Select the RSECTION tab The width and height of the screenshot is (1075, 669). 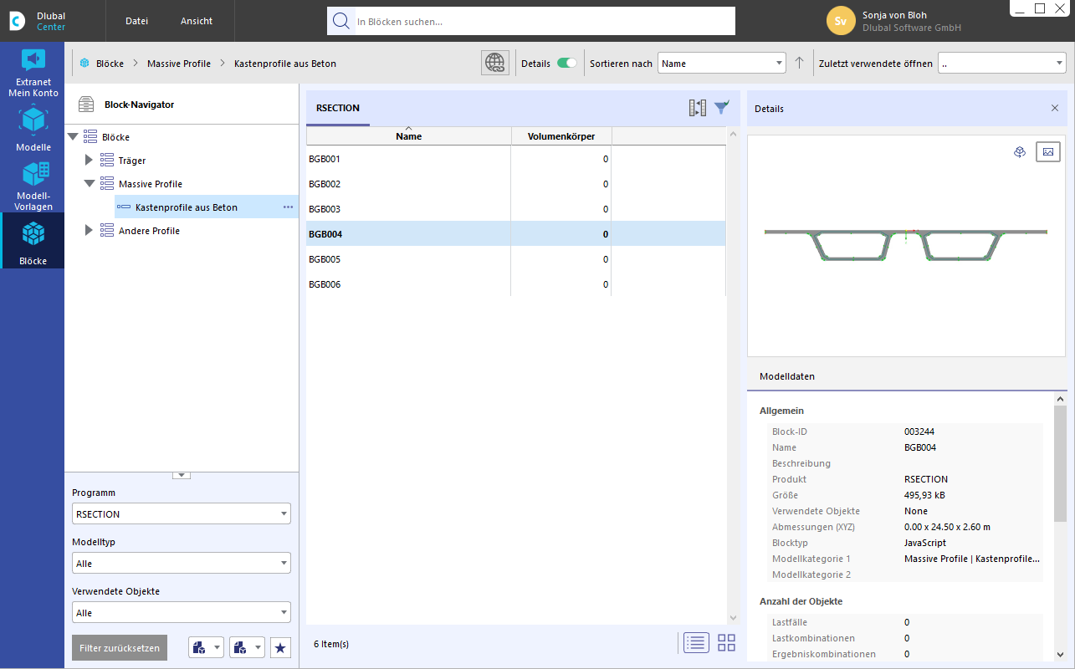338,108
